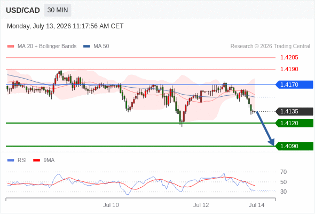Image resolution: width=315 pixels, height=214 pixels.
Task: Click the 1.4205 resistance label
Action: click(x=289, y=58)
